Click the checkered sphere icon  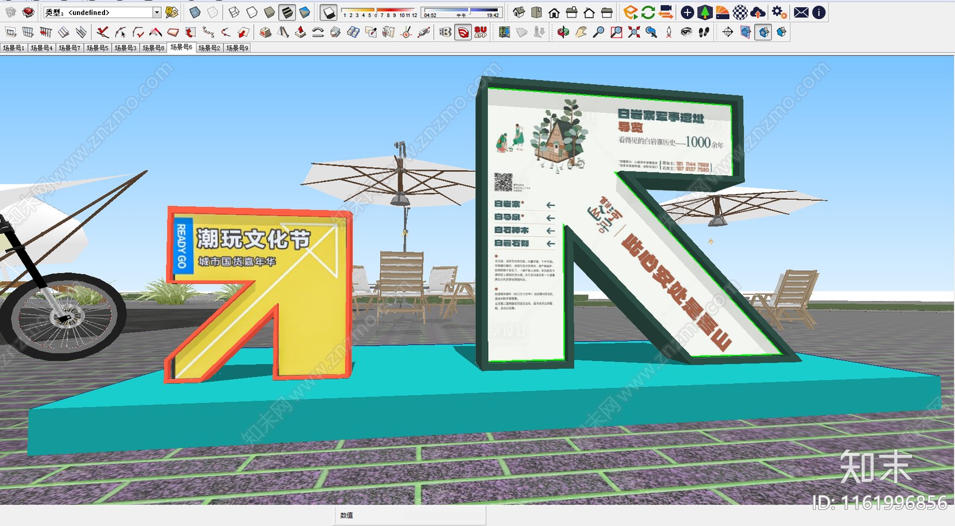click(x=740, y=12)
